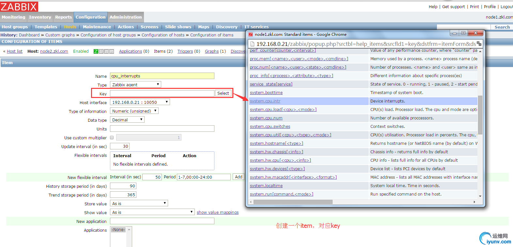The image size is (513, 247).
Task: Open the Administration tab
Action: pyautogui.click(x=126, y=17)
